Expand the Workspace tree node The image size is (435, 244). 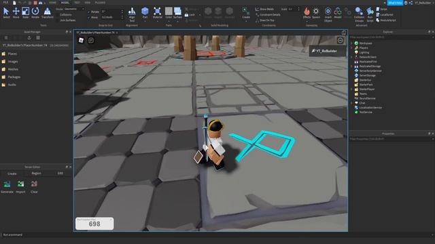pos(351,43)
